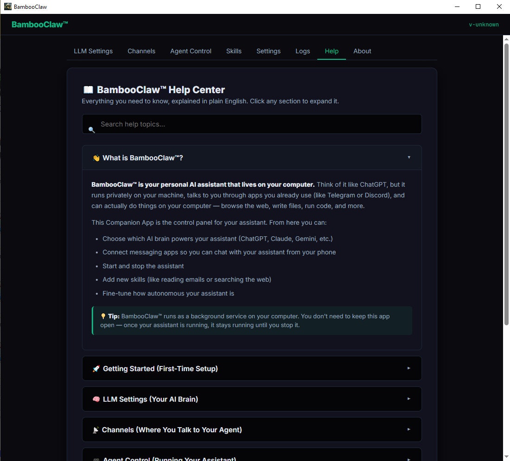Click the BambooClaw Help Center title text
This screenshot has width=510, height=461.
161,90
